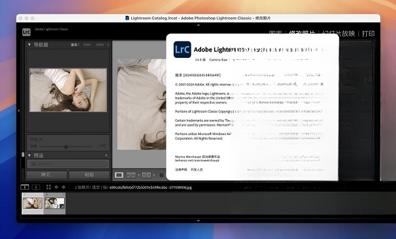Click the search magnifier icon in presets
The height and width of the screenshot is (239, 396).
[x=34, y=164]
